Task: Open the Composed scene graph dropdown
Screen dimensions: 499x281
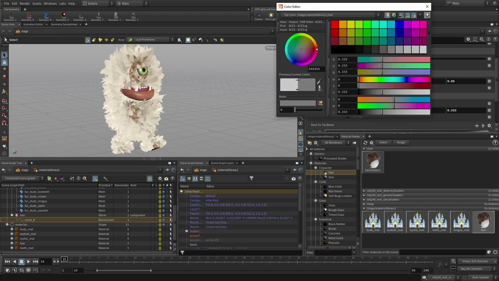Action: (23, 178)
